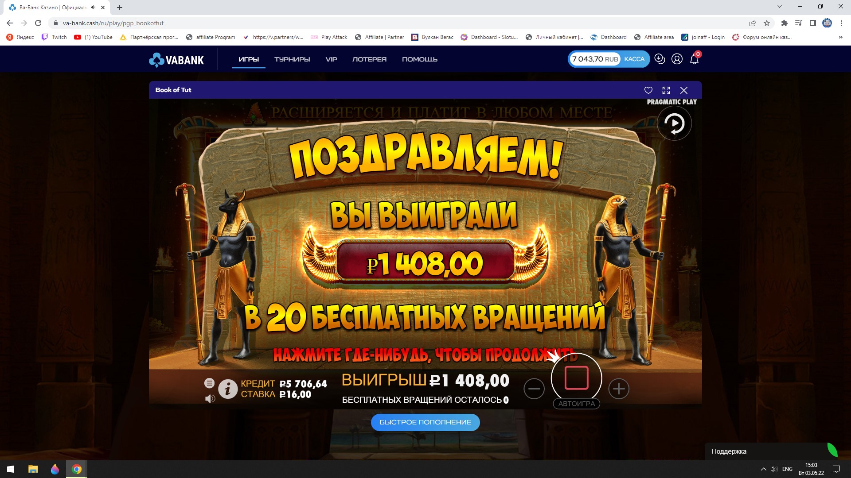Open the Лотерея menu item
The image size is (851, 478).
click(369, 59)
